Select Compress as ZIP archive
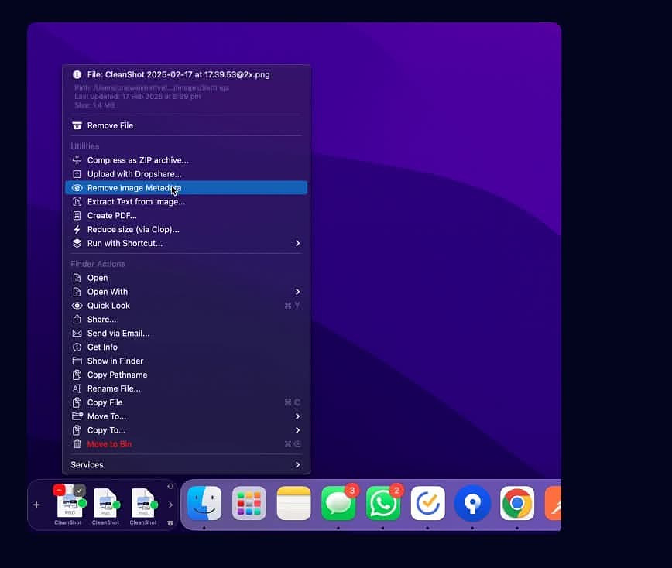The width and height of the screenshot is (672, 568). [137, 160]
